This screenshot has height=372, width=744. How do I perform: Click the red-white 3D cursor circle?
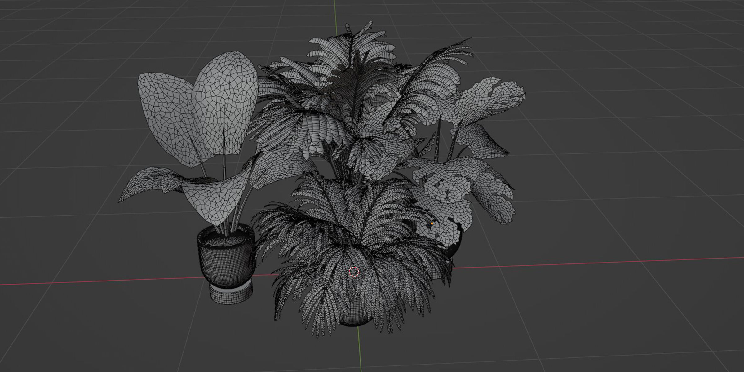pyautogui.click(x=354, y=272)
